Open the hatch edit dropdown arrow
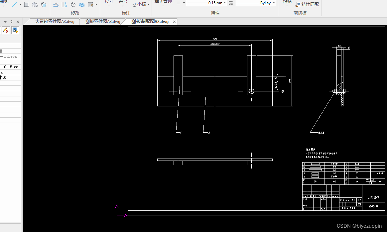This screenshot has width=387, height=232. pyautogui.click(x=96, y=4)
